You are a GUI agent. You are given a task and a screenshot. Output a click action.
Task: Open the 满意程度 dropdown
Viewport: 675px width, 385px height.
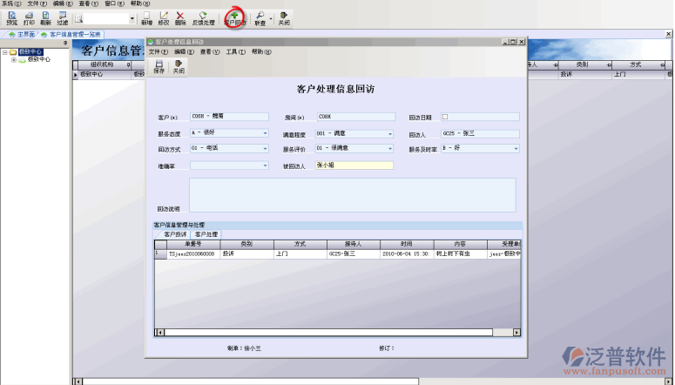coord(391,132)
